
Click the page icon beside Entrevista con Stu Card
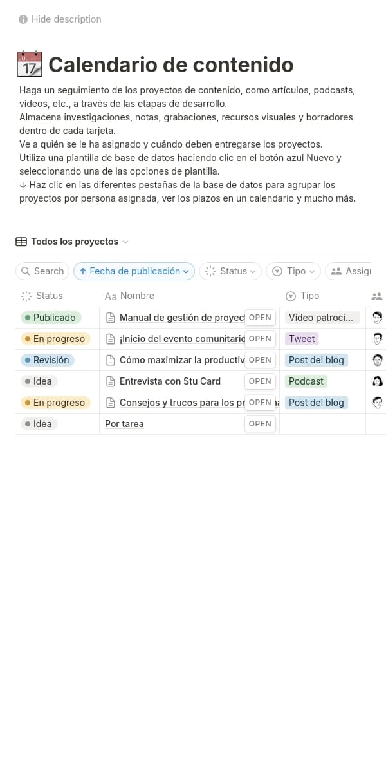coord(111,381)
